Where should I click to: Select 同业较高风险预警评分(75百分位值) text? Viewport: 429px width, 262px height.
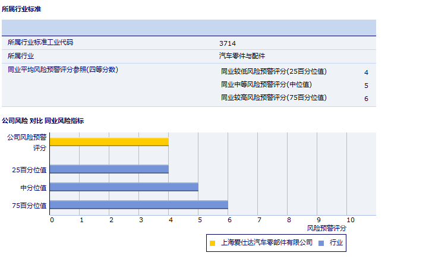[x=274, y=97]
